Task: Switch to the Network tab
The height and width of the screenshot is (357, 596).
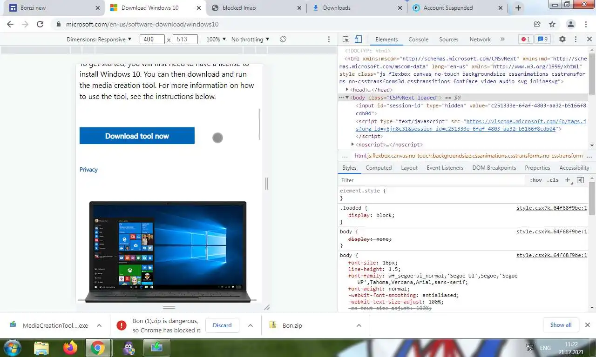Action: click(480, 40)
